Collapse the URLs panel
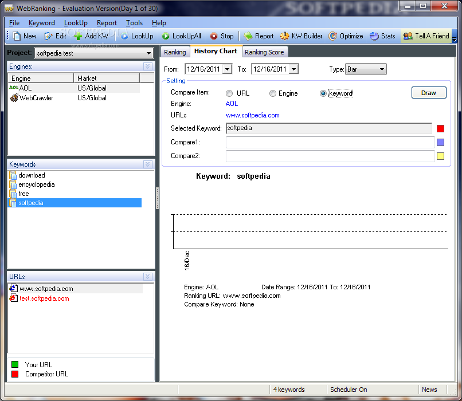Image resolution: width=462 pixels, height=401 pixels. click(148, 277)
